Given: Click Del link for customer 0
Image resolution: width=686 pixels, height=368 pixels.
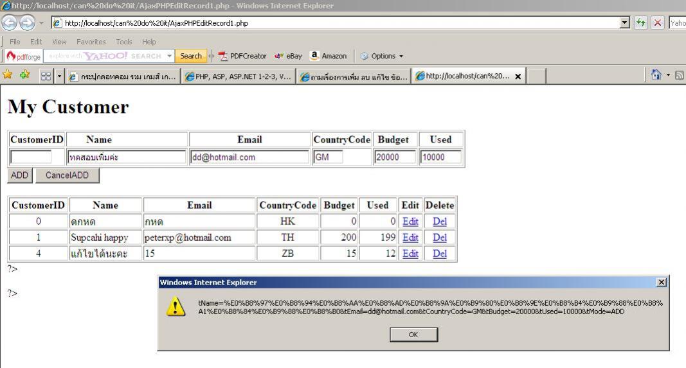Looking at the screenshot, I should pyautogui.click(x=440, y=222).
